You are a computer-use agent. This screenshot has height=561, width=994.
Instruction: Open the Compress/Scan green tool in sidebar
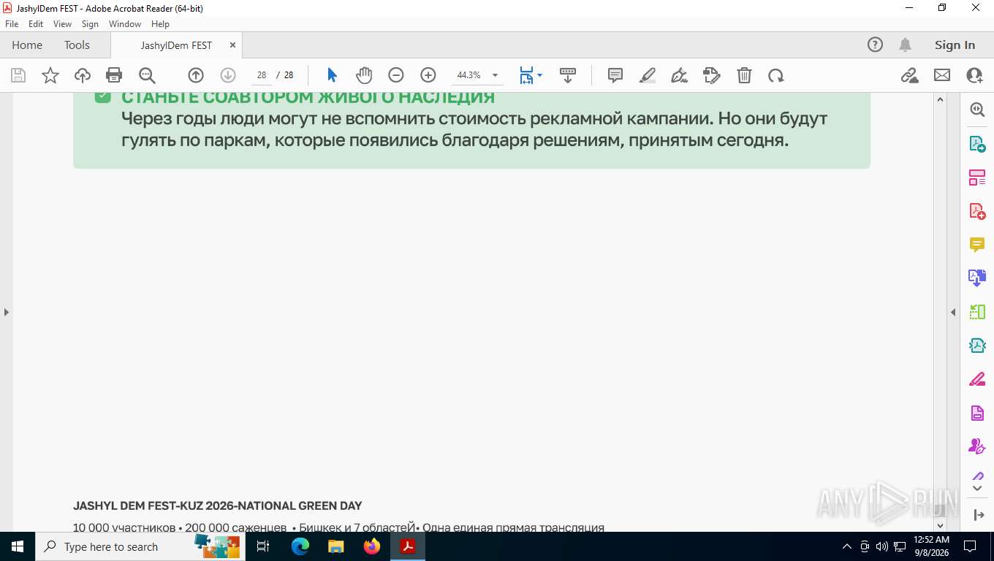pos(977,312)
